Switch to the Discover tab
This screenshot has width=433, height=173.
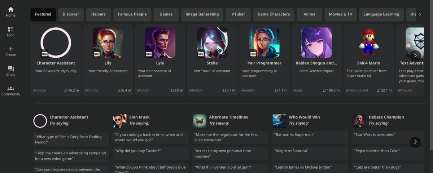point(71,14)
